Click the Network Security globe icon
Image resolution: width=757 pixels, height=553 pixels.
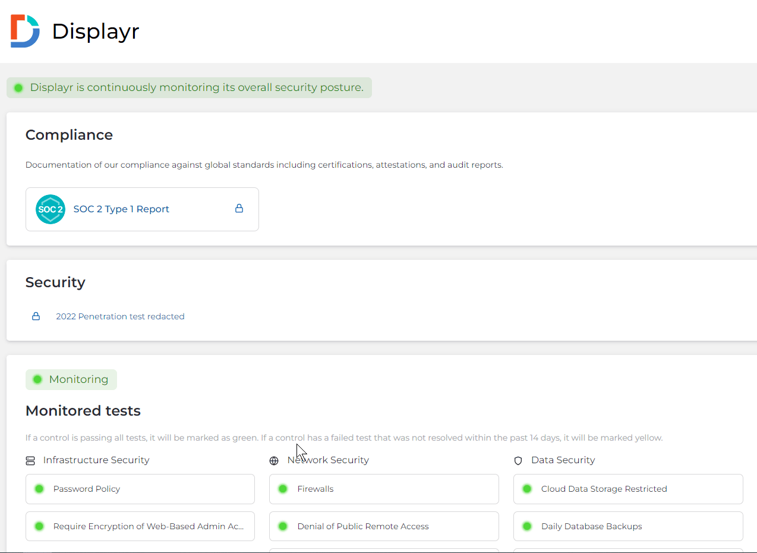coord(274,461)
